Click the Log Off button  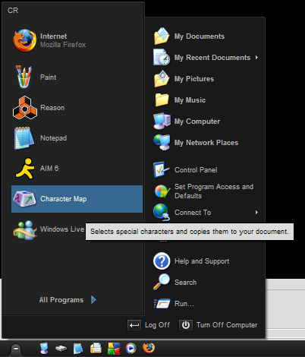coord(149,325)
